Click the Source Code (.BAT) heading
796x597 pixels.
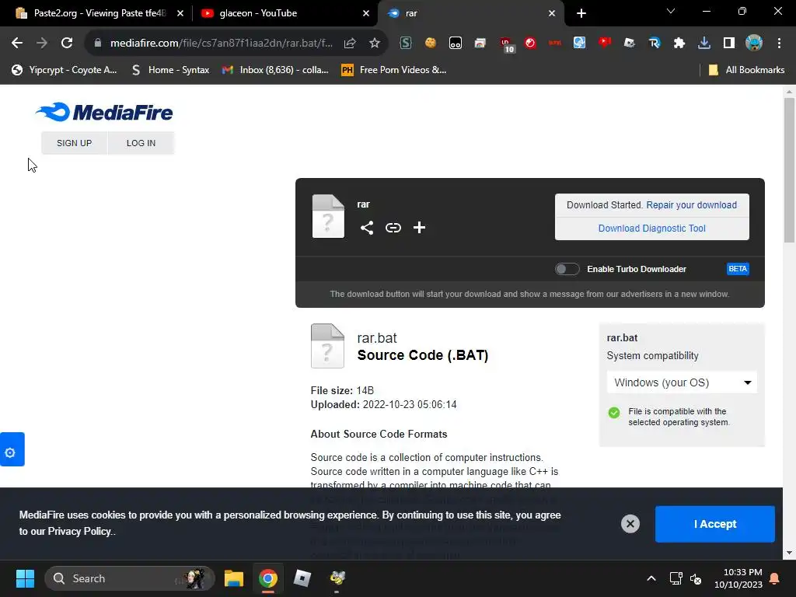423,355
